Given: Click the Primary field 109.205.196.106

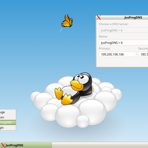Looking at the screenshot, I should pyautogui.click(x=117, y=54).
